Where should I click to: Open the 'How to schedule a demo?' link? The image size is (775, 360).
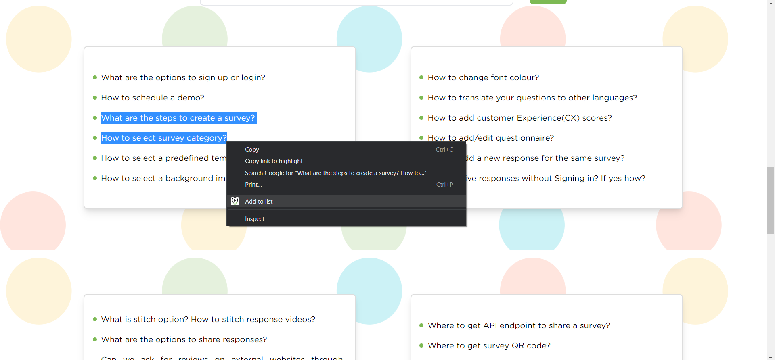[153, 98]
